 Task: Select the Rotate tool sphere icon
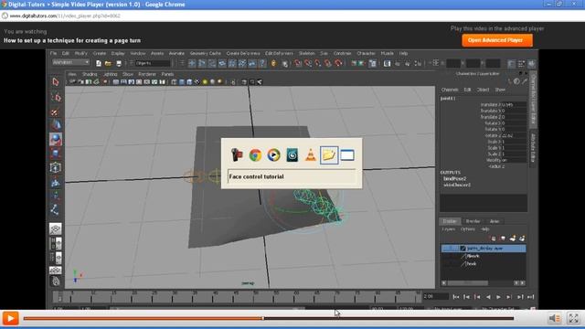coord(56,139)
